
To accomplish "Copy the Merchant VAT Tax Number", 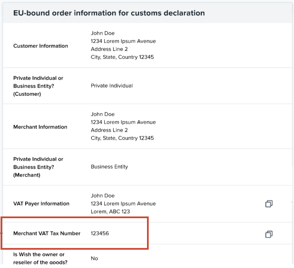I will pyautogui.click(x=269, y=234).
